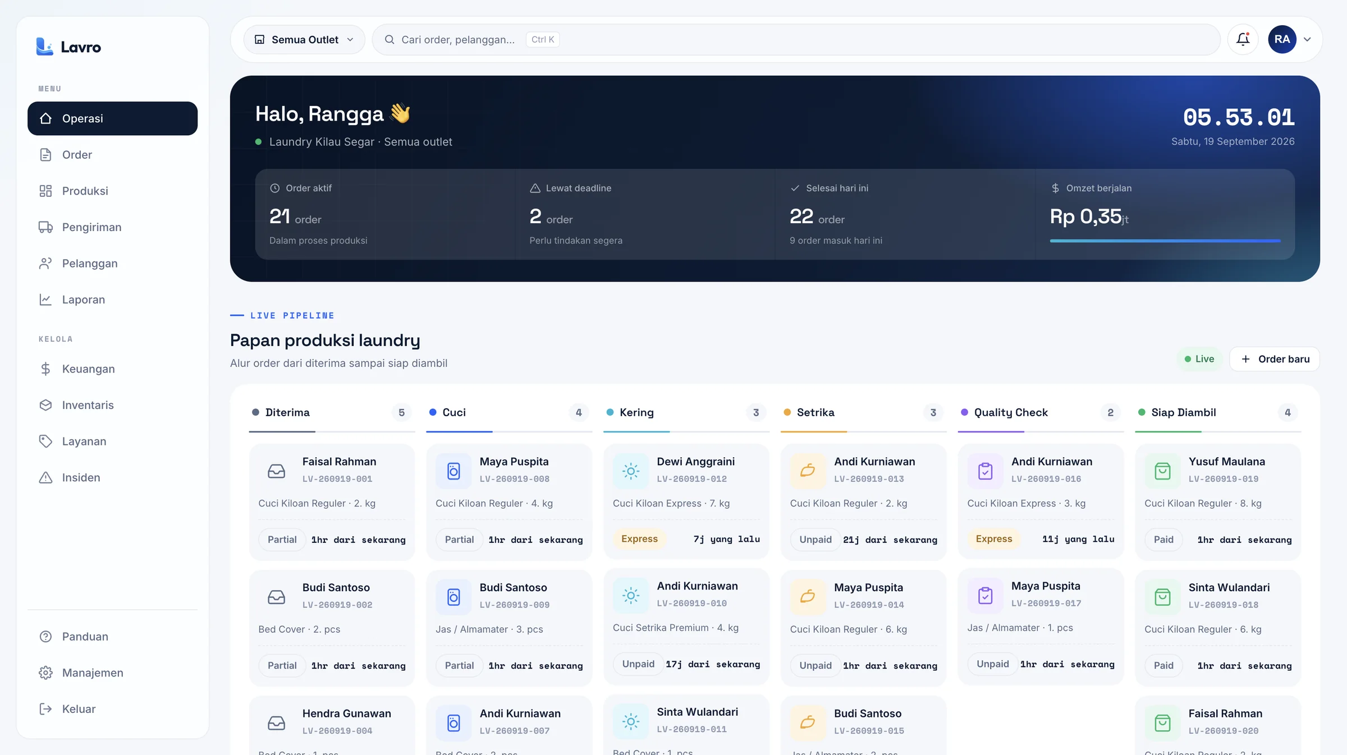Click the Siap Diambil column header

pyautogui.click(x=1218, y=412)
